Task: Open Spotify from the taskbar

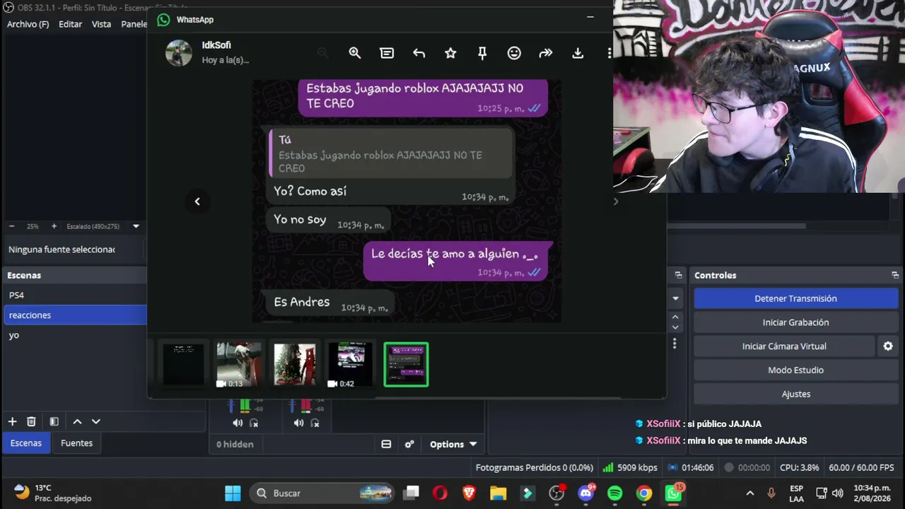Action: click(x=615, y=493)
